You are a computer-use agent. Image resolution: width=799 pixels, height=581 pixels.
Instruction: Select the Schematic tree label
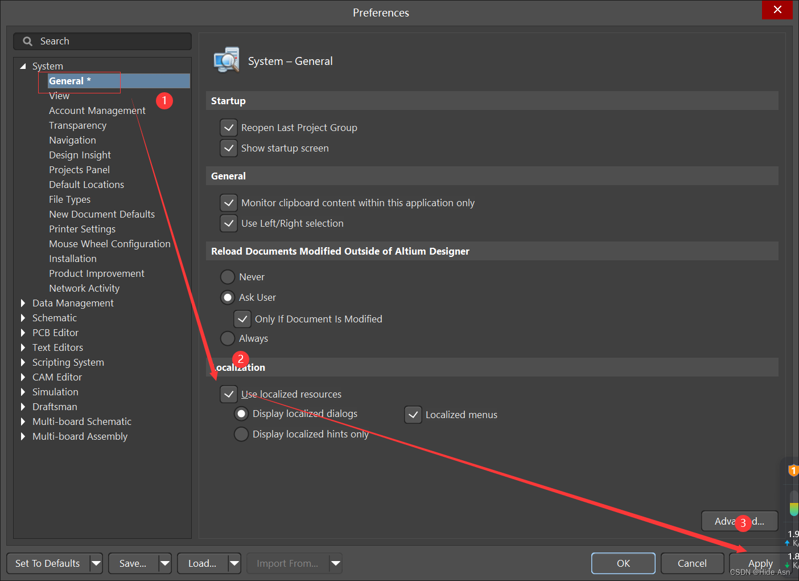pos(55,318)
